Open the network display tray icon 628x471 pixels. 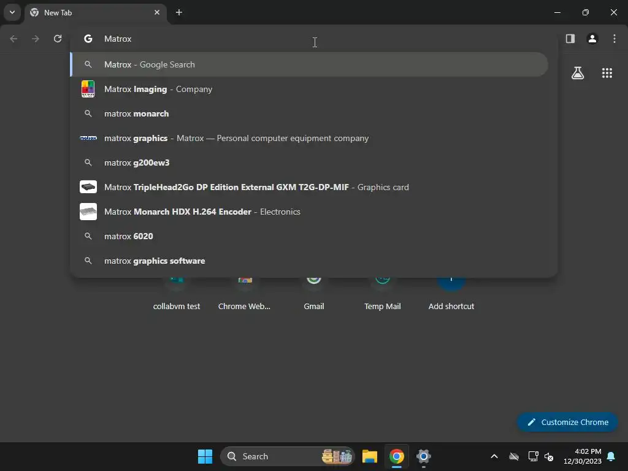[x=533, y=456]
